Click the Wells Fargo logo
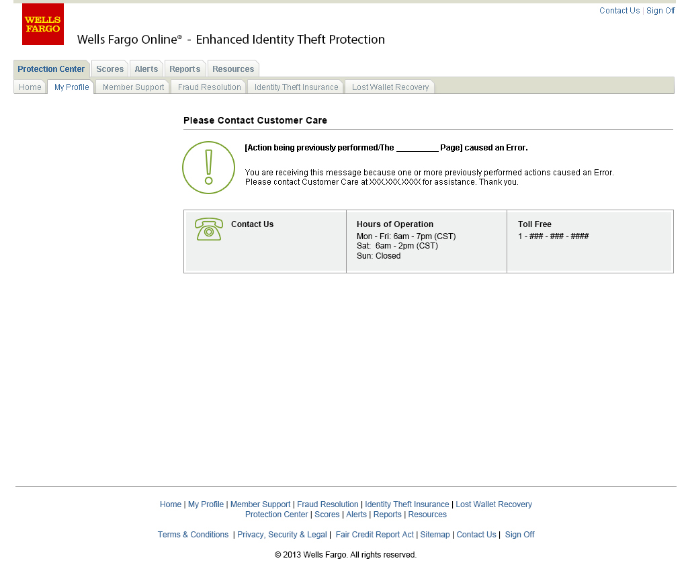 click(43, 24)
